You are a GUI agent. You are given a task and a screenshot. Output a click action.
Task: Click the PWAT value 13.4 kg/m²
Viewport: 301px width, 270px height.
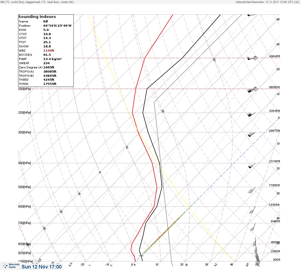click(53, 59)
